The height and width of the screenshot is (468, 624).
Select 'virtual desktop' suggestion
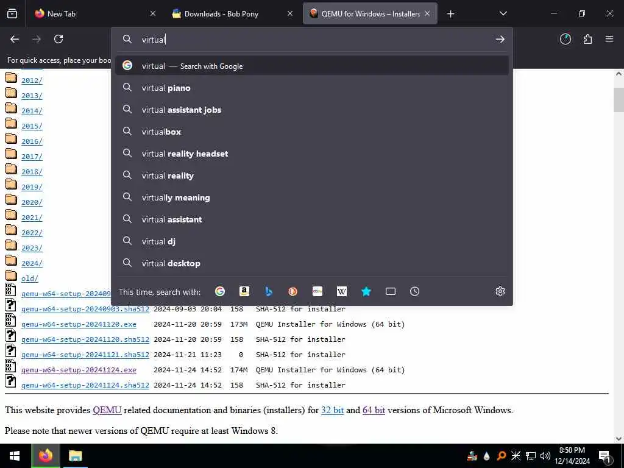point(311,263)
